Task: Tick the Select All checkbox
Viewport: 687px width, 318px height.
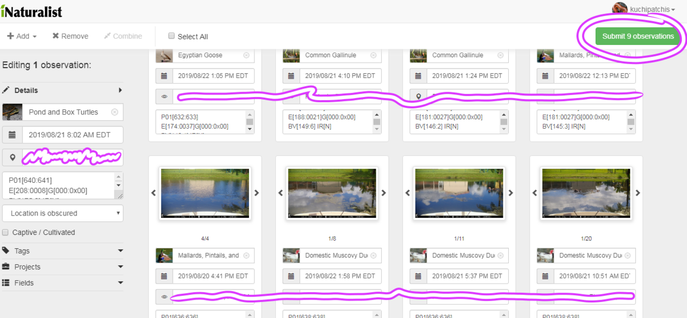Action: coord(172,36)
